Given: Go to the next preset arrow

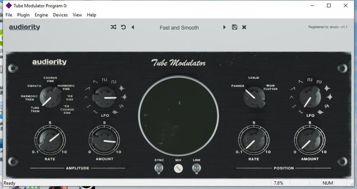Looking at the screenshot, I should click(225, 27).
